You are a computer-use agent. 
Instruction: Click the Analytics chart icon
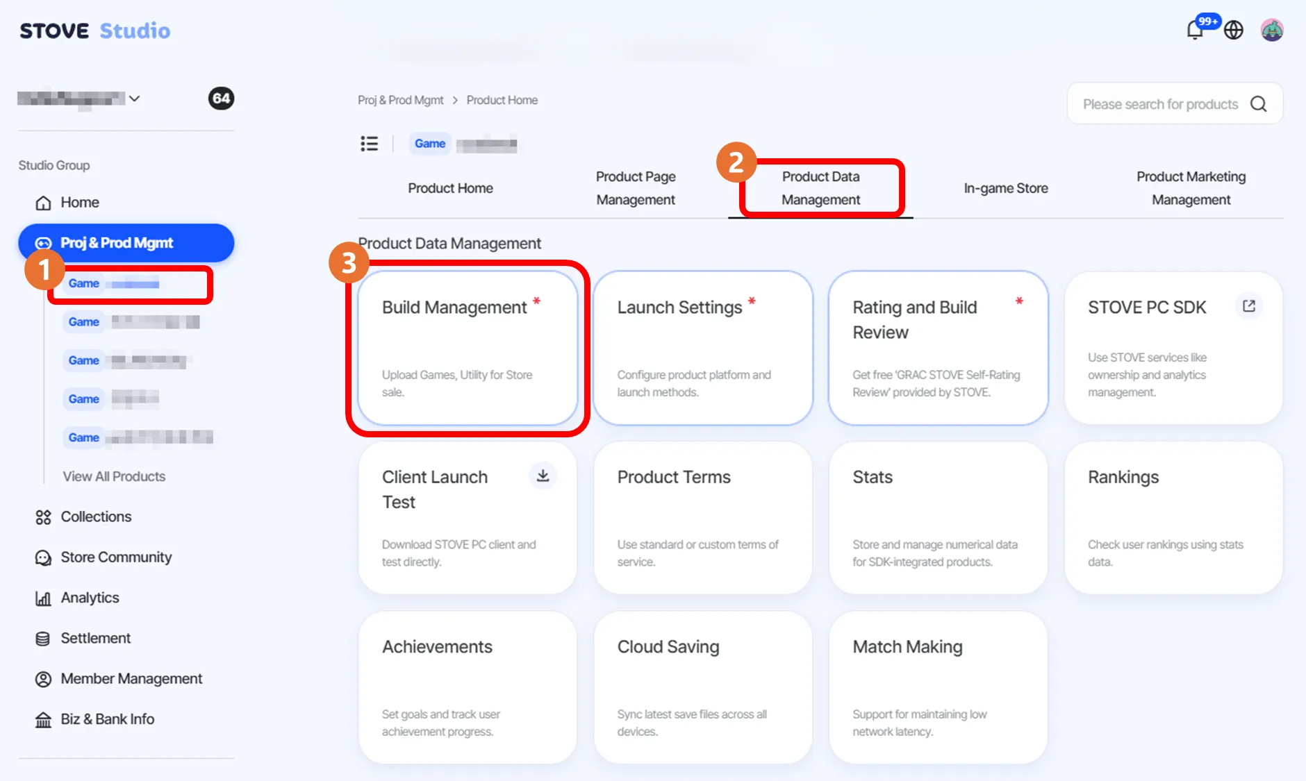43,598
